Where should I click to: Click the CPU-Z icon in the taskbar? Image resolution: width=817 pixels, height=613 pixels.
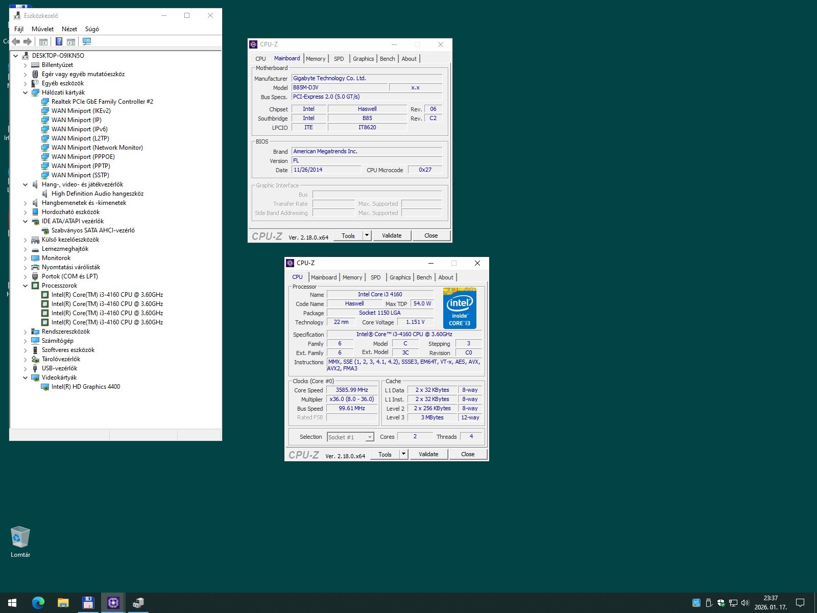(x=113, y=603)
